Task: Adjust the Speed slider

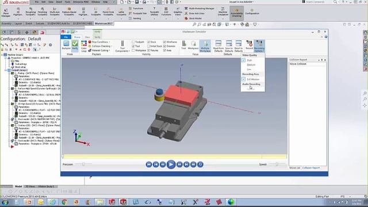Action: [x=277, y=164]
